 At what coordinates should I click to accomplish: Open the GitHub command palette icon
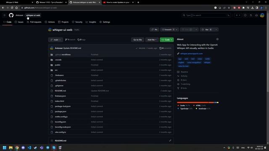(x=228, y=15)
